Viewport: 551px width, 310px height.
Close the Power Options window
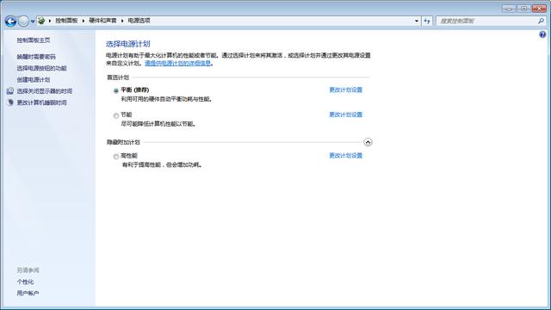click(539, 9)
